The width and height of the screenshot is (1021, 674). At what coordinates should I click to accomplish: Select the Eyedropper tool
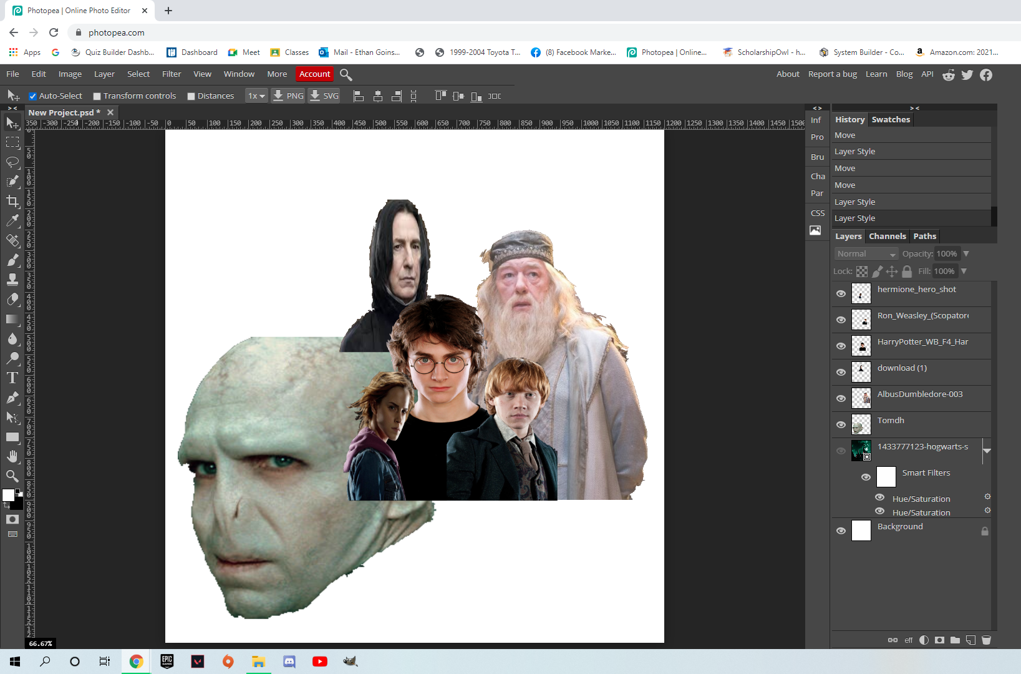point(12,220)
